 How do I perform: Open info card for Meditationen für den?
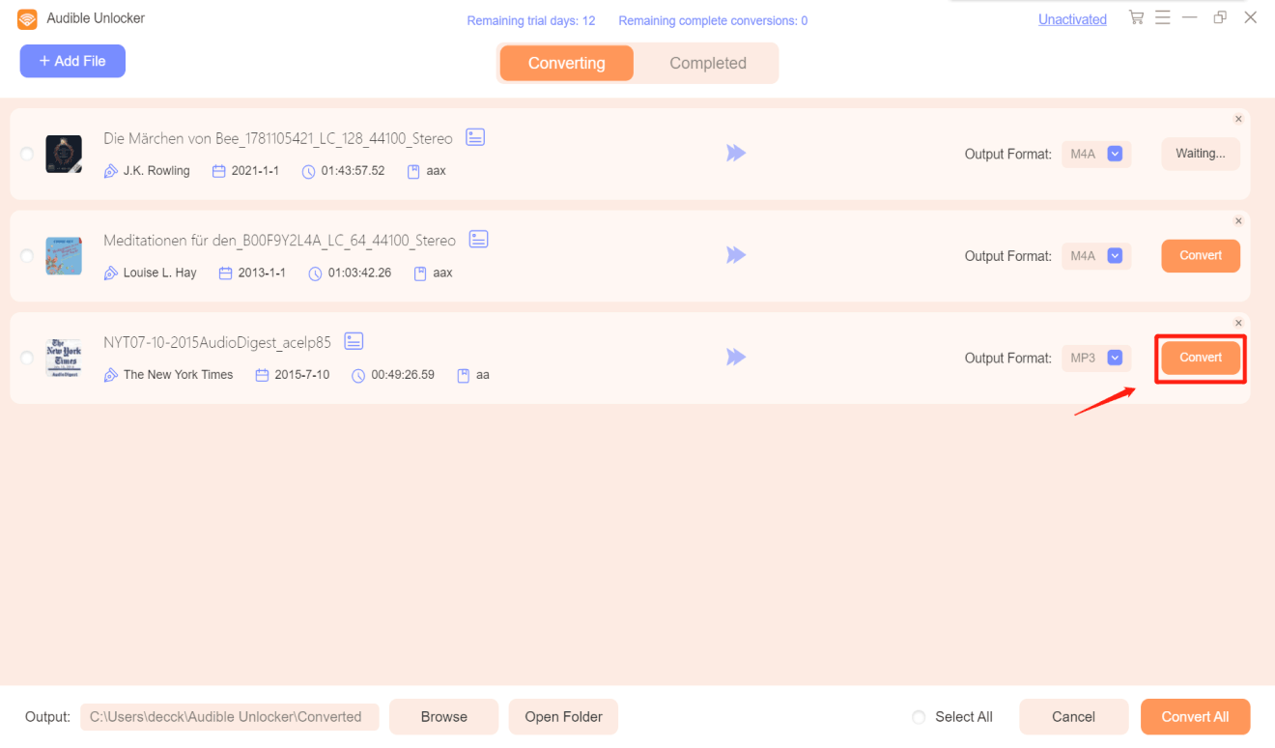(478, 239)
